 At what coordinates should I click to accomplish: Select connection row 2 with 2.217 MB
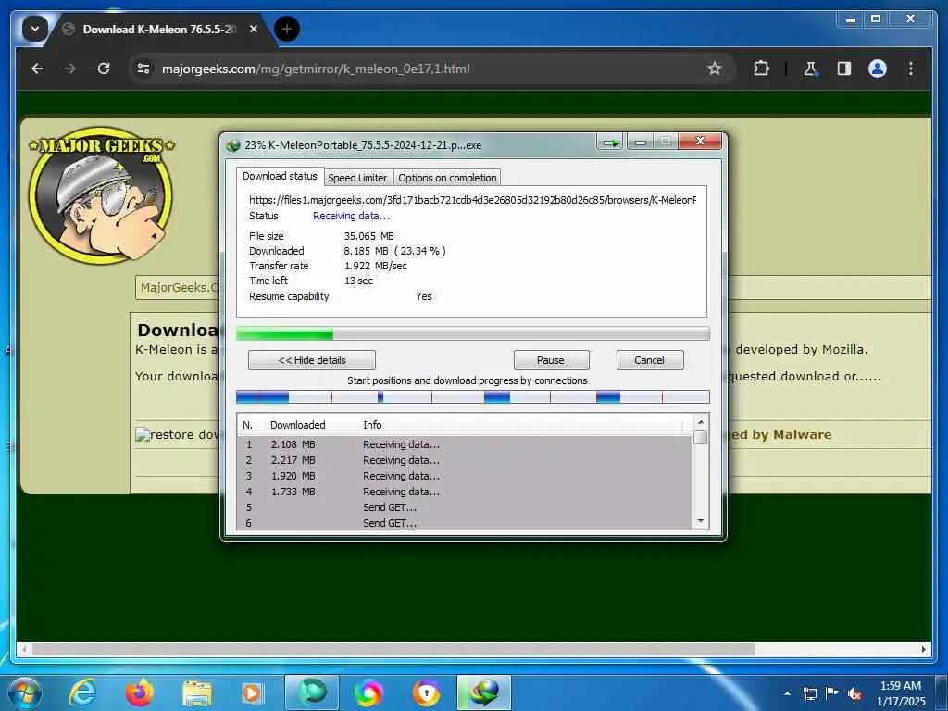465,460
